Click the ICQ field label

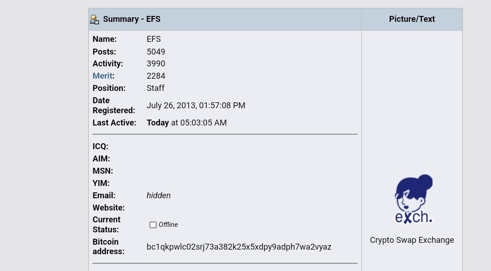coord(101,146)
